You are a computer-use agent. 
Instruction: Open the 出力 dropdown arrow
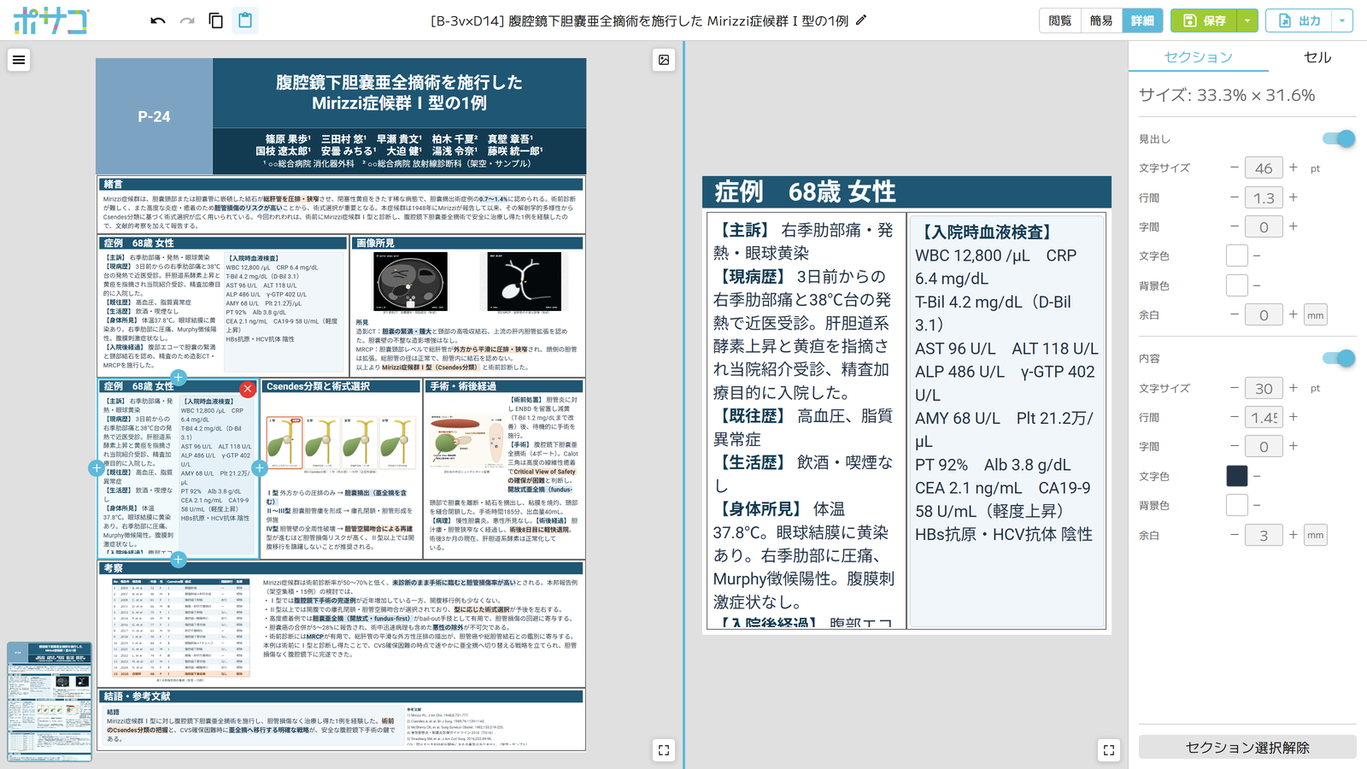1342,21
